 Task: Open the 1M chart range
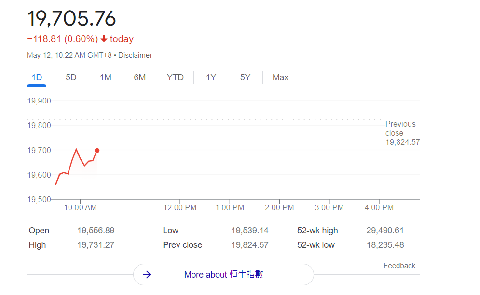(106, 77)
